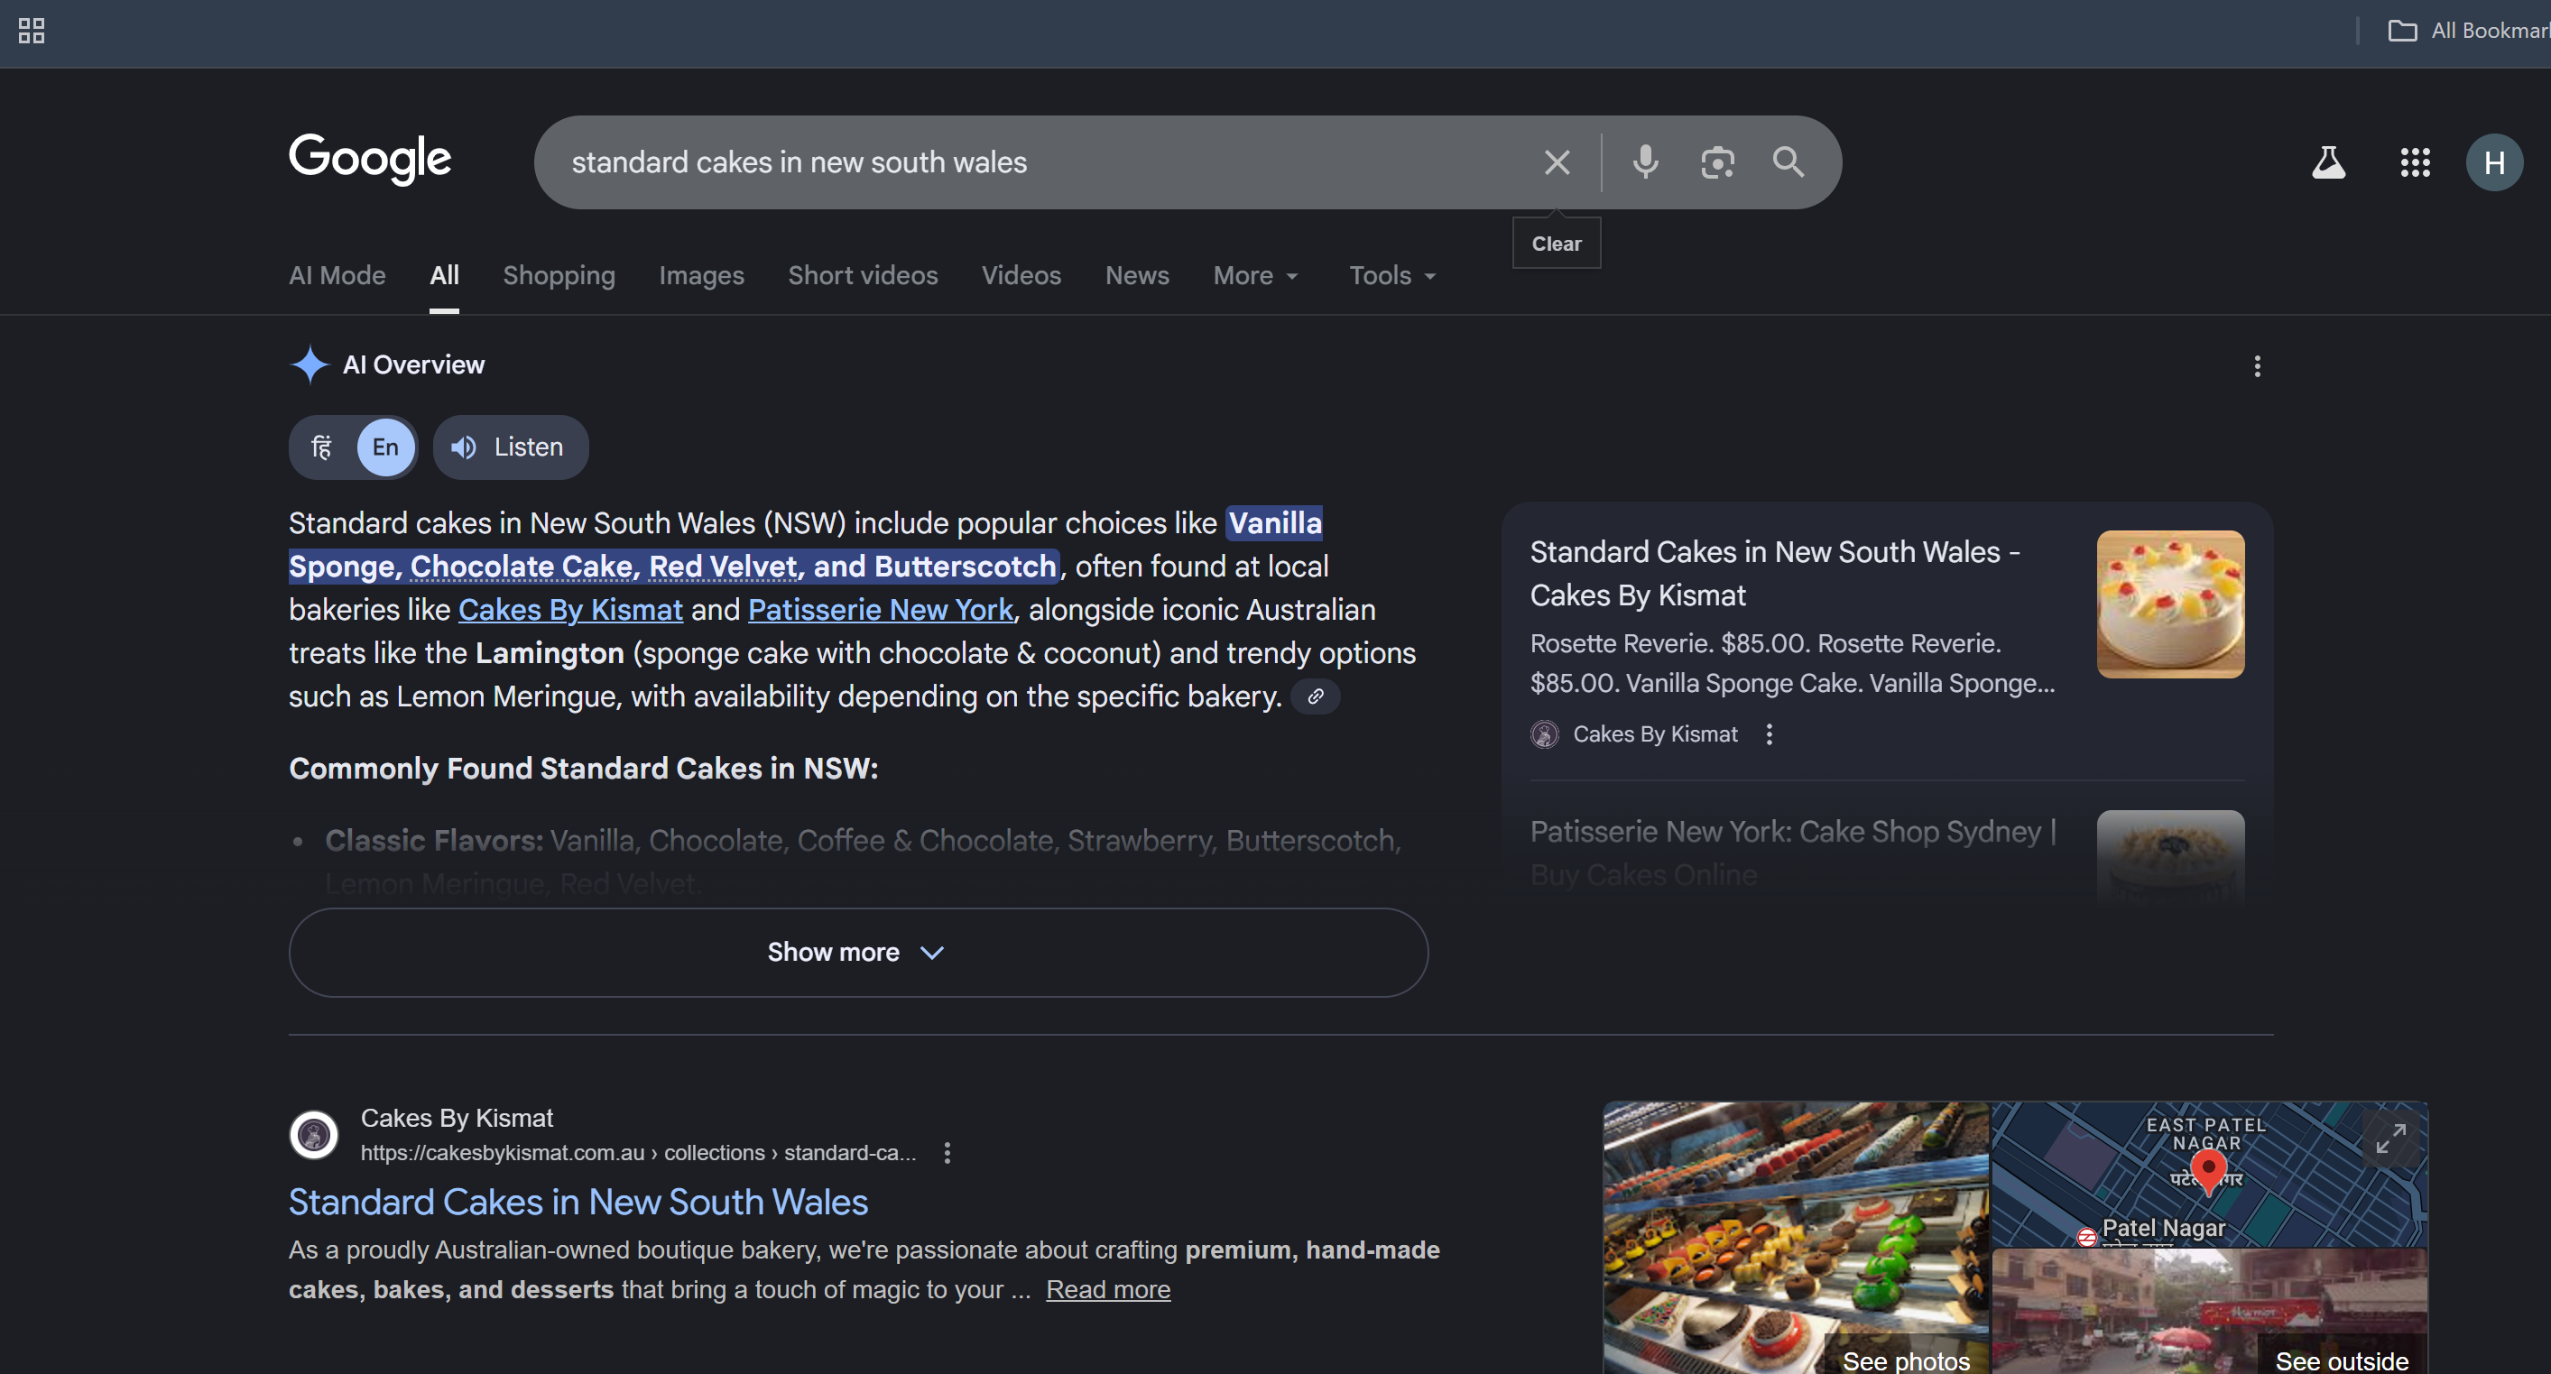Click the voice search microphone icon

coord(1645,161)
